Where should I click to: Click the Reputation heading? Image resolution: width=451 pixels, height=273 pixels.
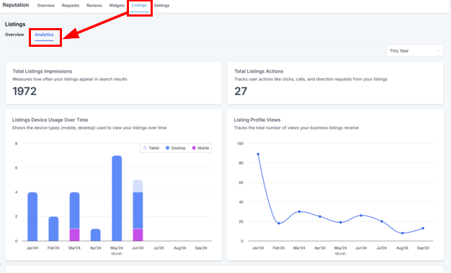click(x=16, y=5)
